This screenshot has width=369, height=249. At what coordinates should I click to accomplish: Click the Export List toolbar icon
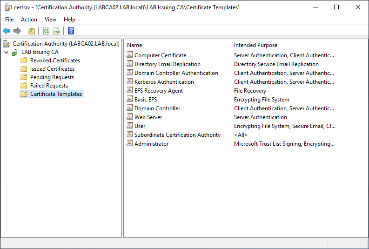(x=57, y=31)
